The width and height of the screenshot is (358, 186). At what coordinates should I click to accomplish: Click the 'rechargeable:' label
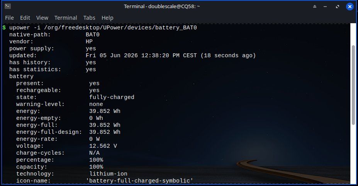(x=39, y=90)
